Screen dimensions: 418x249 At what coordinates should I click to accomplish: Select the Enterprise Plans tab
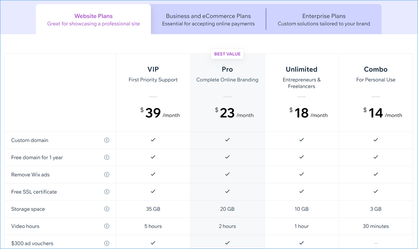pyautogui.click(x=324, y=20)
